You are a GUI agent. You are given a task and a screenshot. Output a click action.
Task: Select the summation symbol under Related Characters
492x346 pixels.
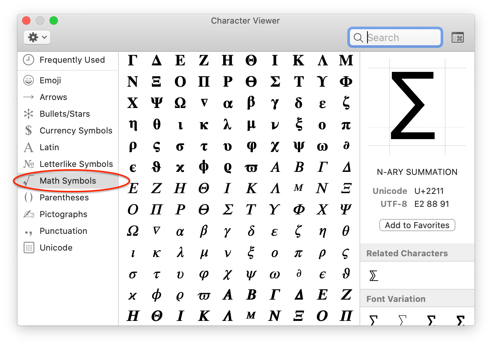(x=373, y=276)
